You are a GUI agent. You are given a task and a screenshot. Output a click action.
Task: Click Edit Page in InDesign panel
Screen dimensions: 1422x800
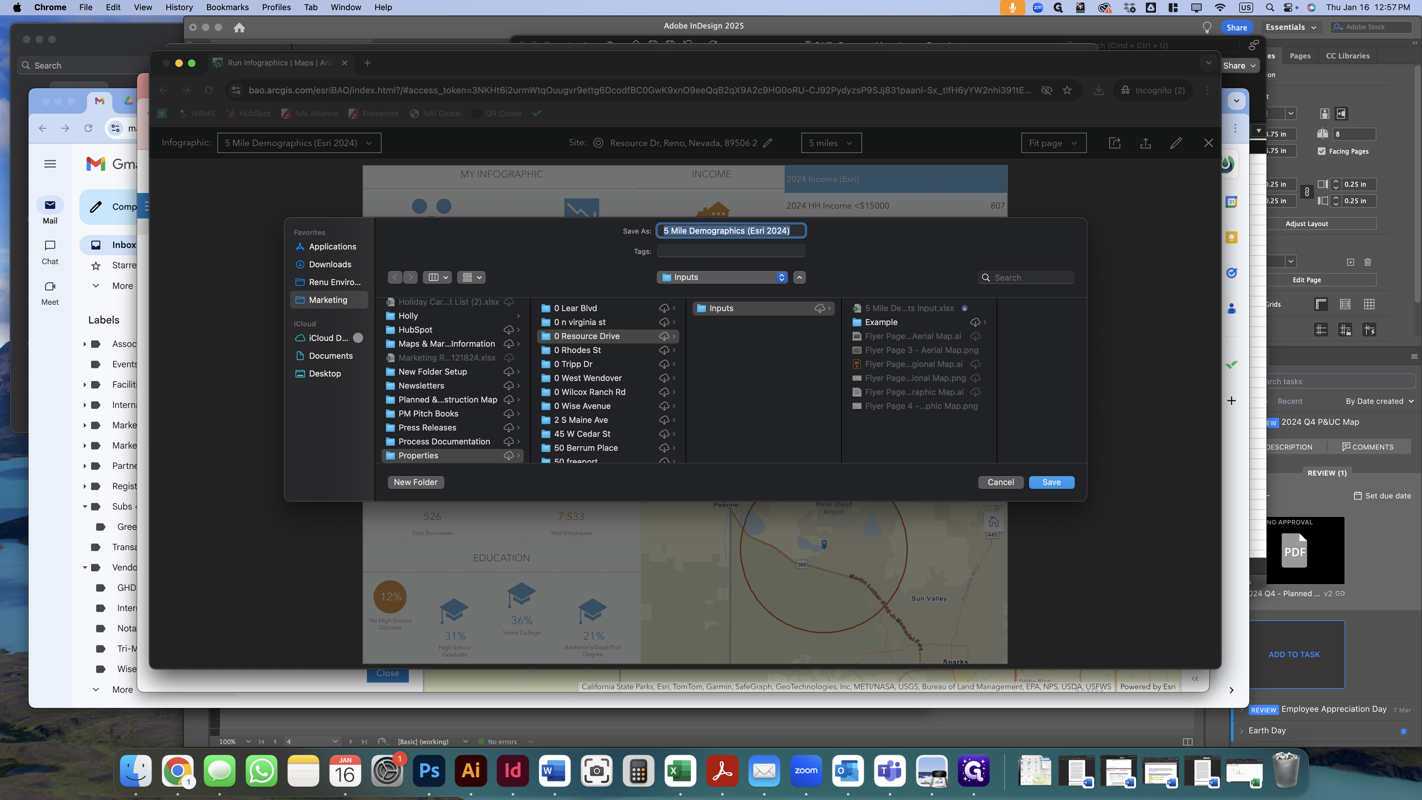[1307, 280]
